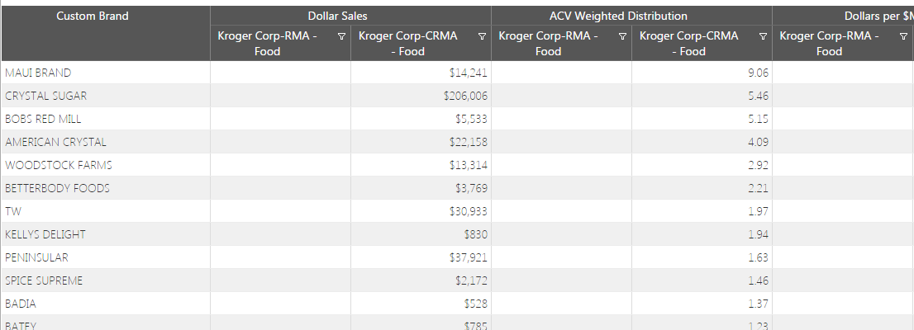Click the 9.06 ACV distribution value
Screen dimensions: 914x330
point(758,73)
